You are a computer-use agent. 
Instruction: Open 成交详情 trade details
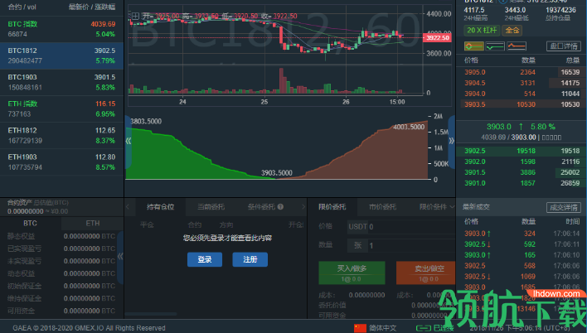tap(564, 207)
